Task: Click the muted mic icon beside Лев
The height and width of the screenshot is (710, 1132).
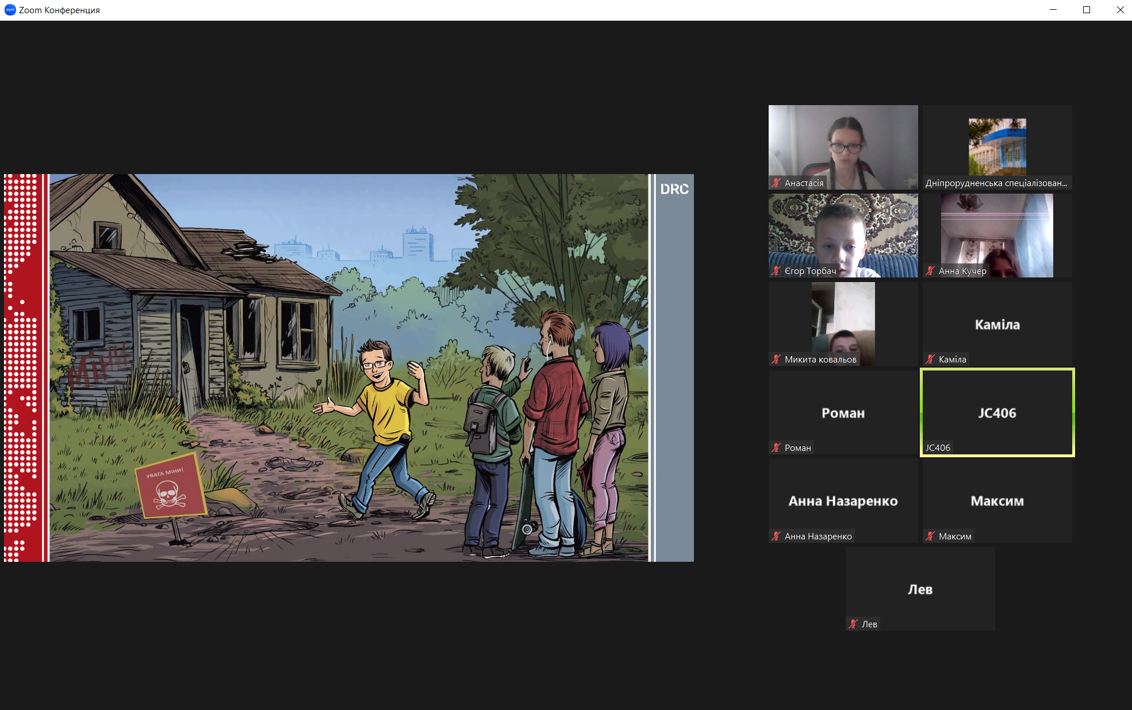Action: [x=853, y=624]
